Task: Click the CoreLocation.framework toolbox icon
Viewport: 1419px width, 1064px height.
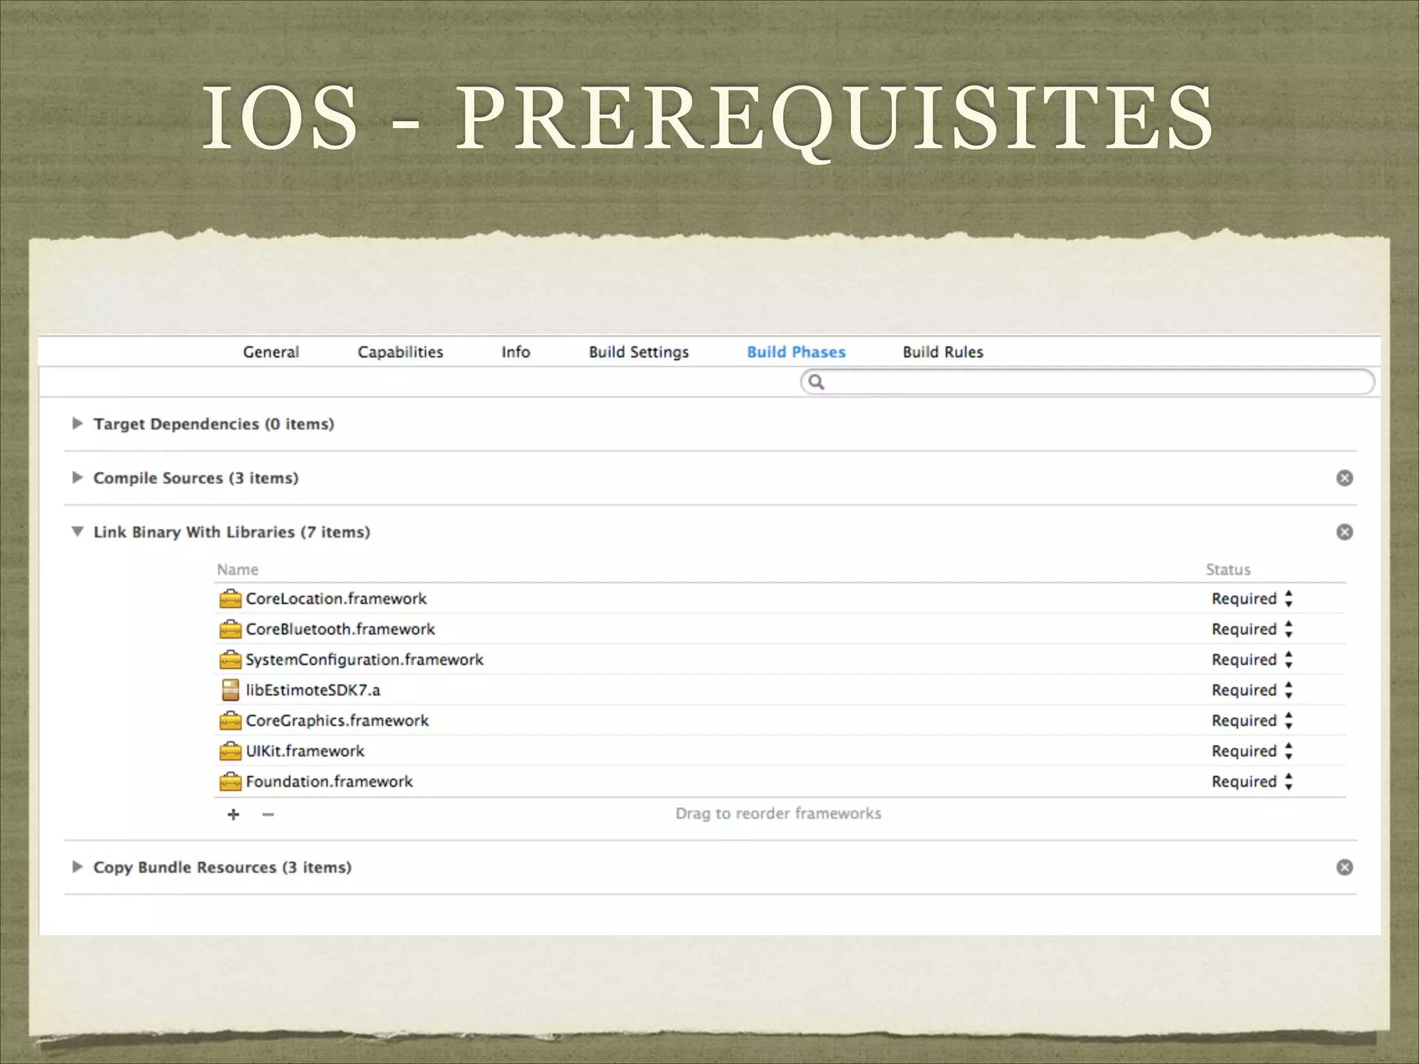Action: (x=230, y=598)
